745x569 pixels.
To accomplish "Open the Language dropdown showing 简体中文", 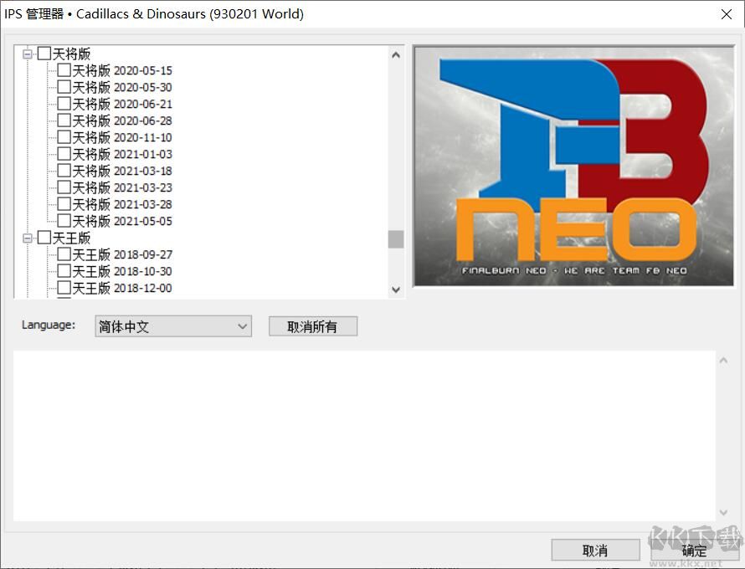I will [x=173, y=326].
